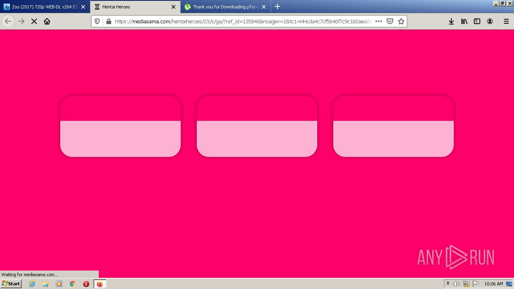The height and width of the screenshot is (289, 514).
Task: Open the volume speaker tray icon
Action: pyautogui.click(x=457, y=284)
